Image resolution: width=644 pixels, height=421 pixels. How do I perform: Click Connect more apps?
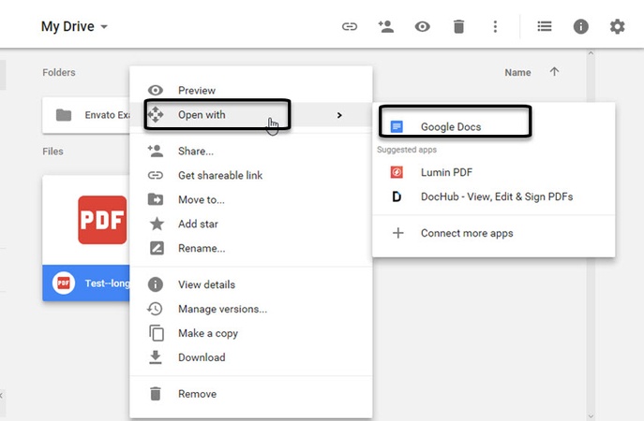click(x=466, y=233)
